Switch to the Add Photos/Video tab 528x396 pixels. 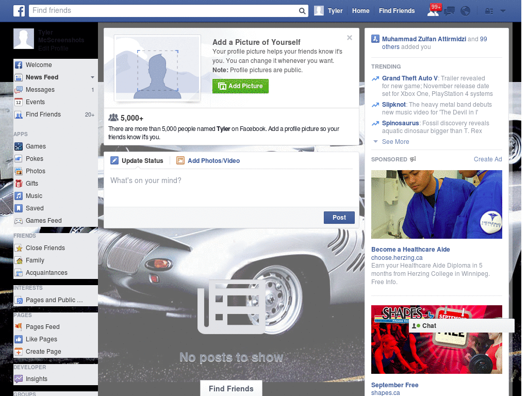pos(208,161)
